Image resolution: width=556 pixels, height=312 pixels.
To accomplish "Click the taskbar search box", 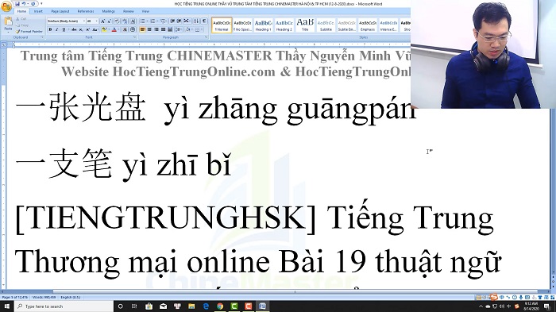I will [64, 306].
